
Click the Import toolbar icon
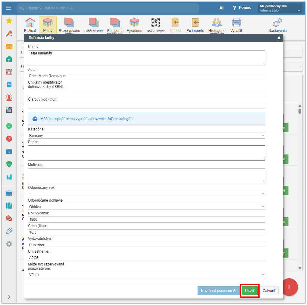(175, 23)
